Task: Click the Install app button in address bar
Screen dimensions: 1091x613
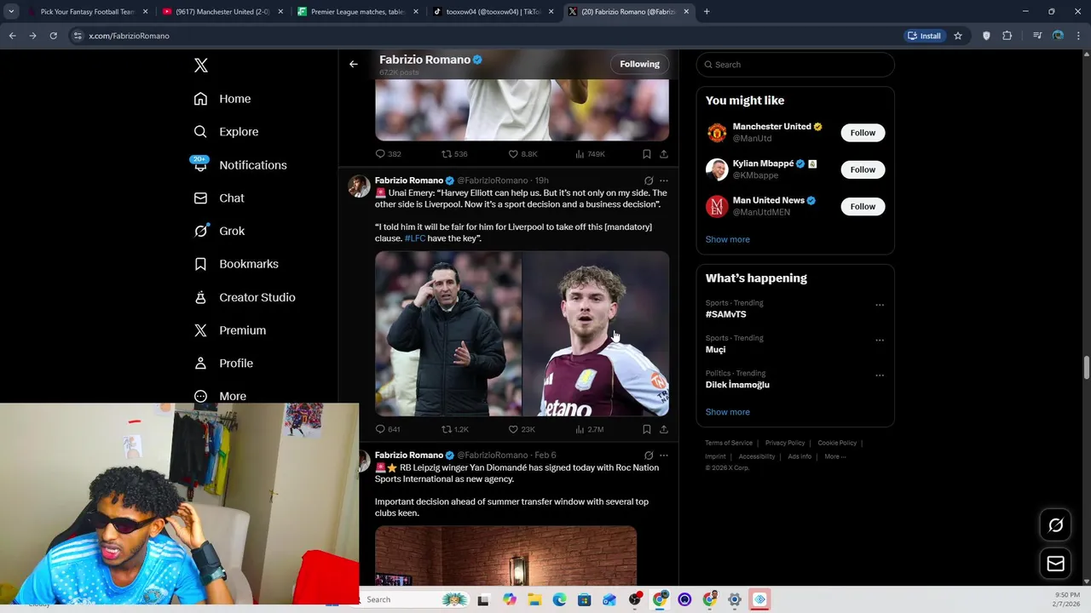Action: pos(925,36)
